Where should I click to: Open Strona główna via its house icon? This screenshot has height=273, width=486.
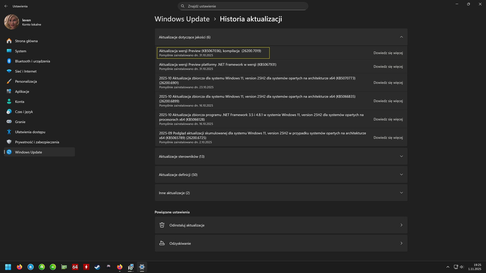9,41
